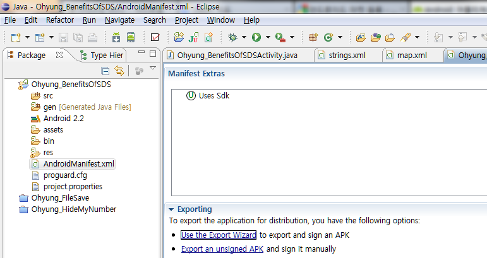This screenshot has width=487, height=258.
Task: Switch to the Type Hierarchy tab
Action: tap(106, 56)
